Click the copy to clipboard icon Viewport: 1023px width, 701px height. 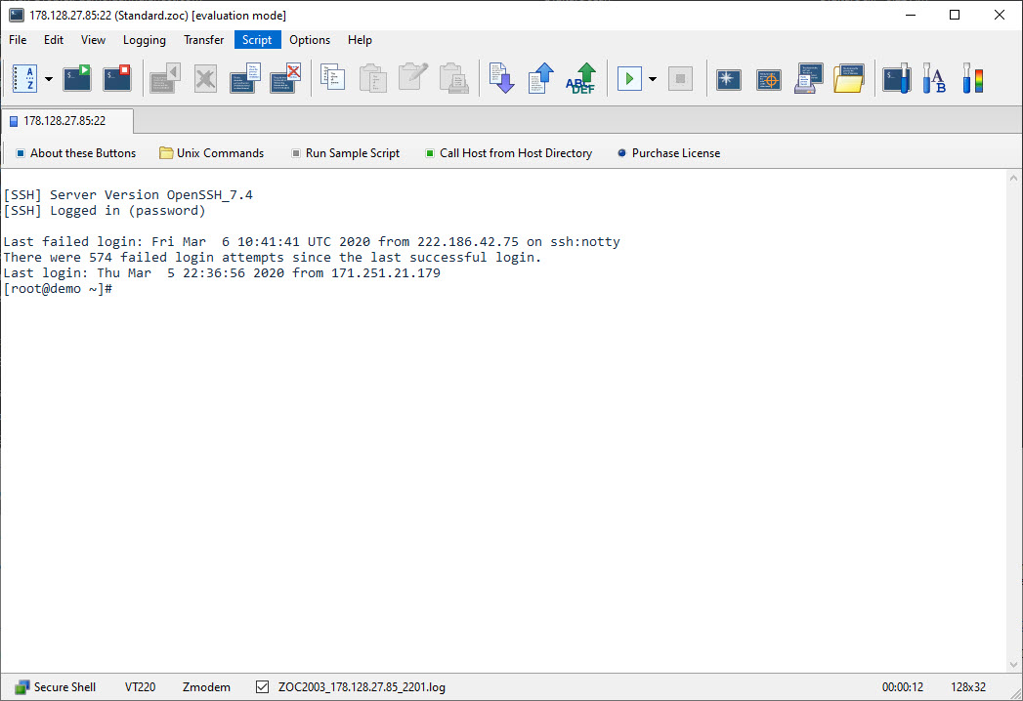tap(333, 79)
